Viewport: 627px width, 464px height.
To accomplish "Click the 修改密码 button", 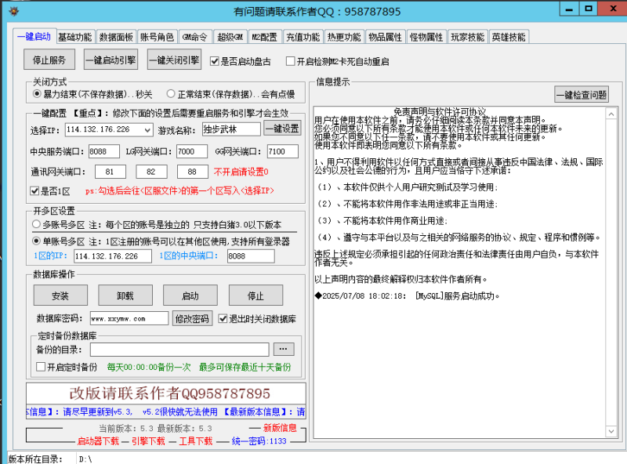I will 192,318.
